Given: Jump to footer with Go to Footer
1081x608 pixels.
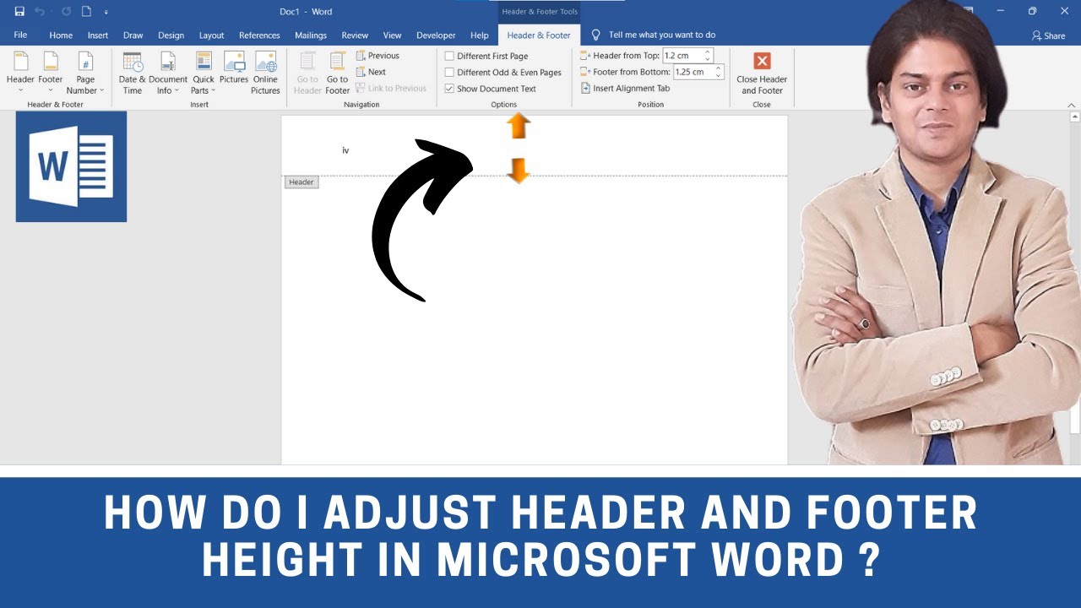Looking at the screenshot, I should click(x=338, y=73).
